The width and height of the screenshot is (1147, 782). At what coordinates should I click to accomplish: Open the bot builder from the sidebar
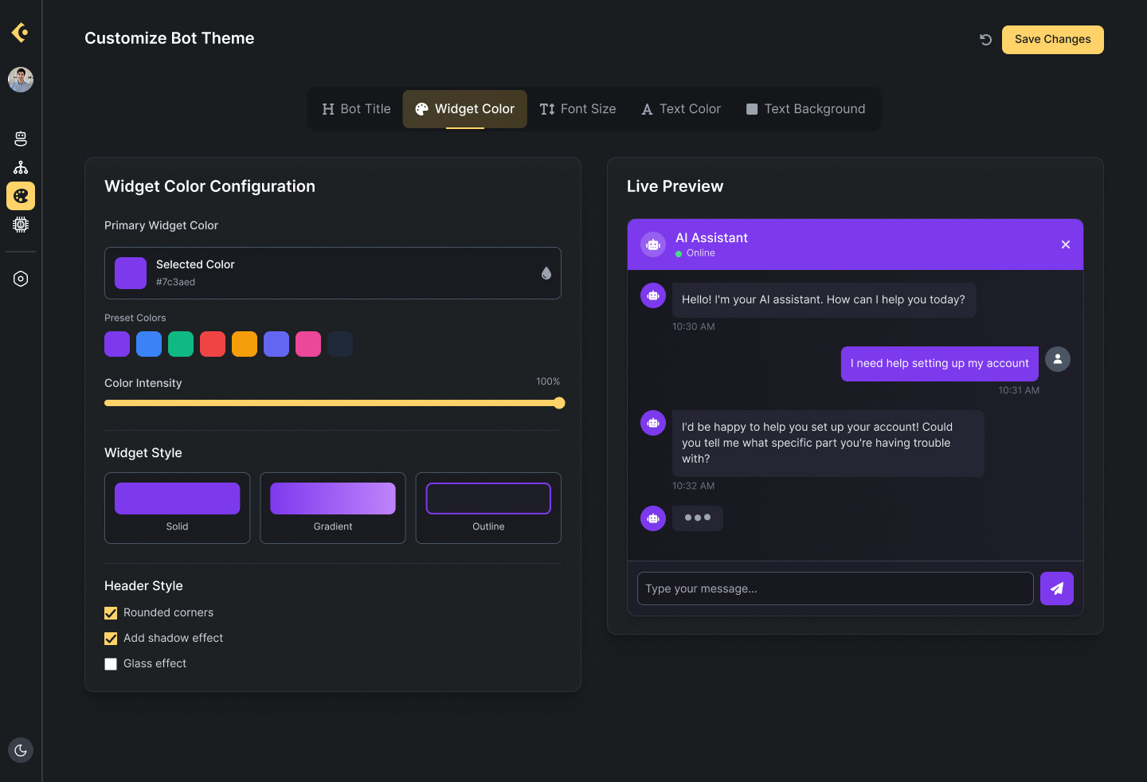click(x=21, y=138)
